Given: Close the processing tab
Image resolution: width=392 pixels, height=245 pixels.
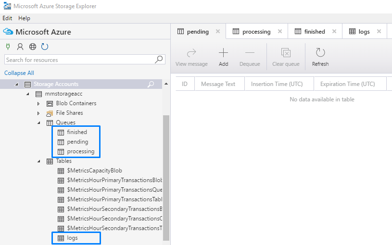Looking at the screenshot, I should [280, 31].
